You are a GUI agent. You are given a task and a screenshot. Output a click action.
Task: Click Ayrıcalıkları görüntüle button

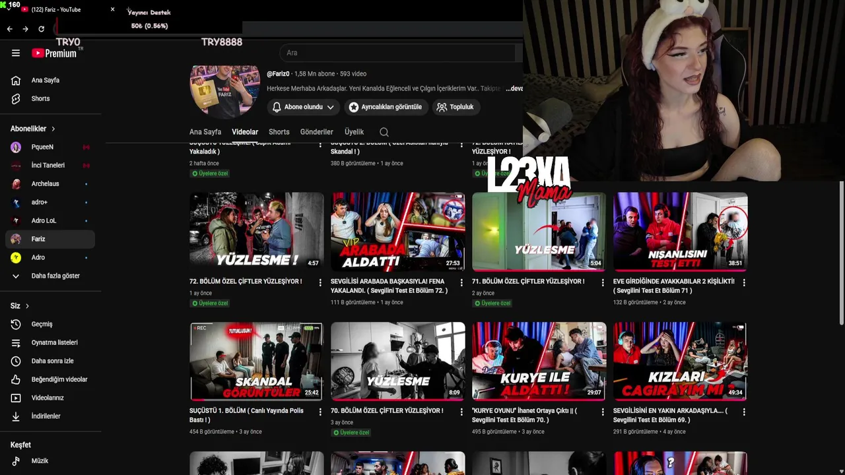tap(386, 107)
